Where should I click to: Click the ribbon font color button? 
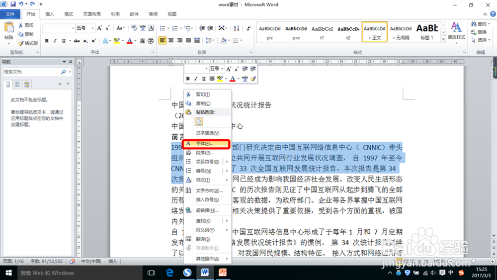click(x=129, y=41)
